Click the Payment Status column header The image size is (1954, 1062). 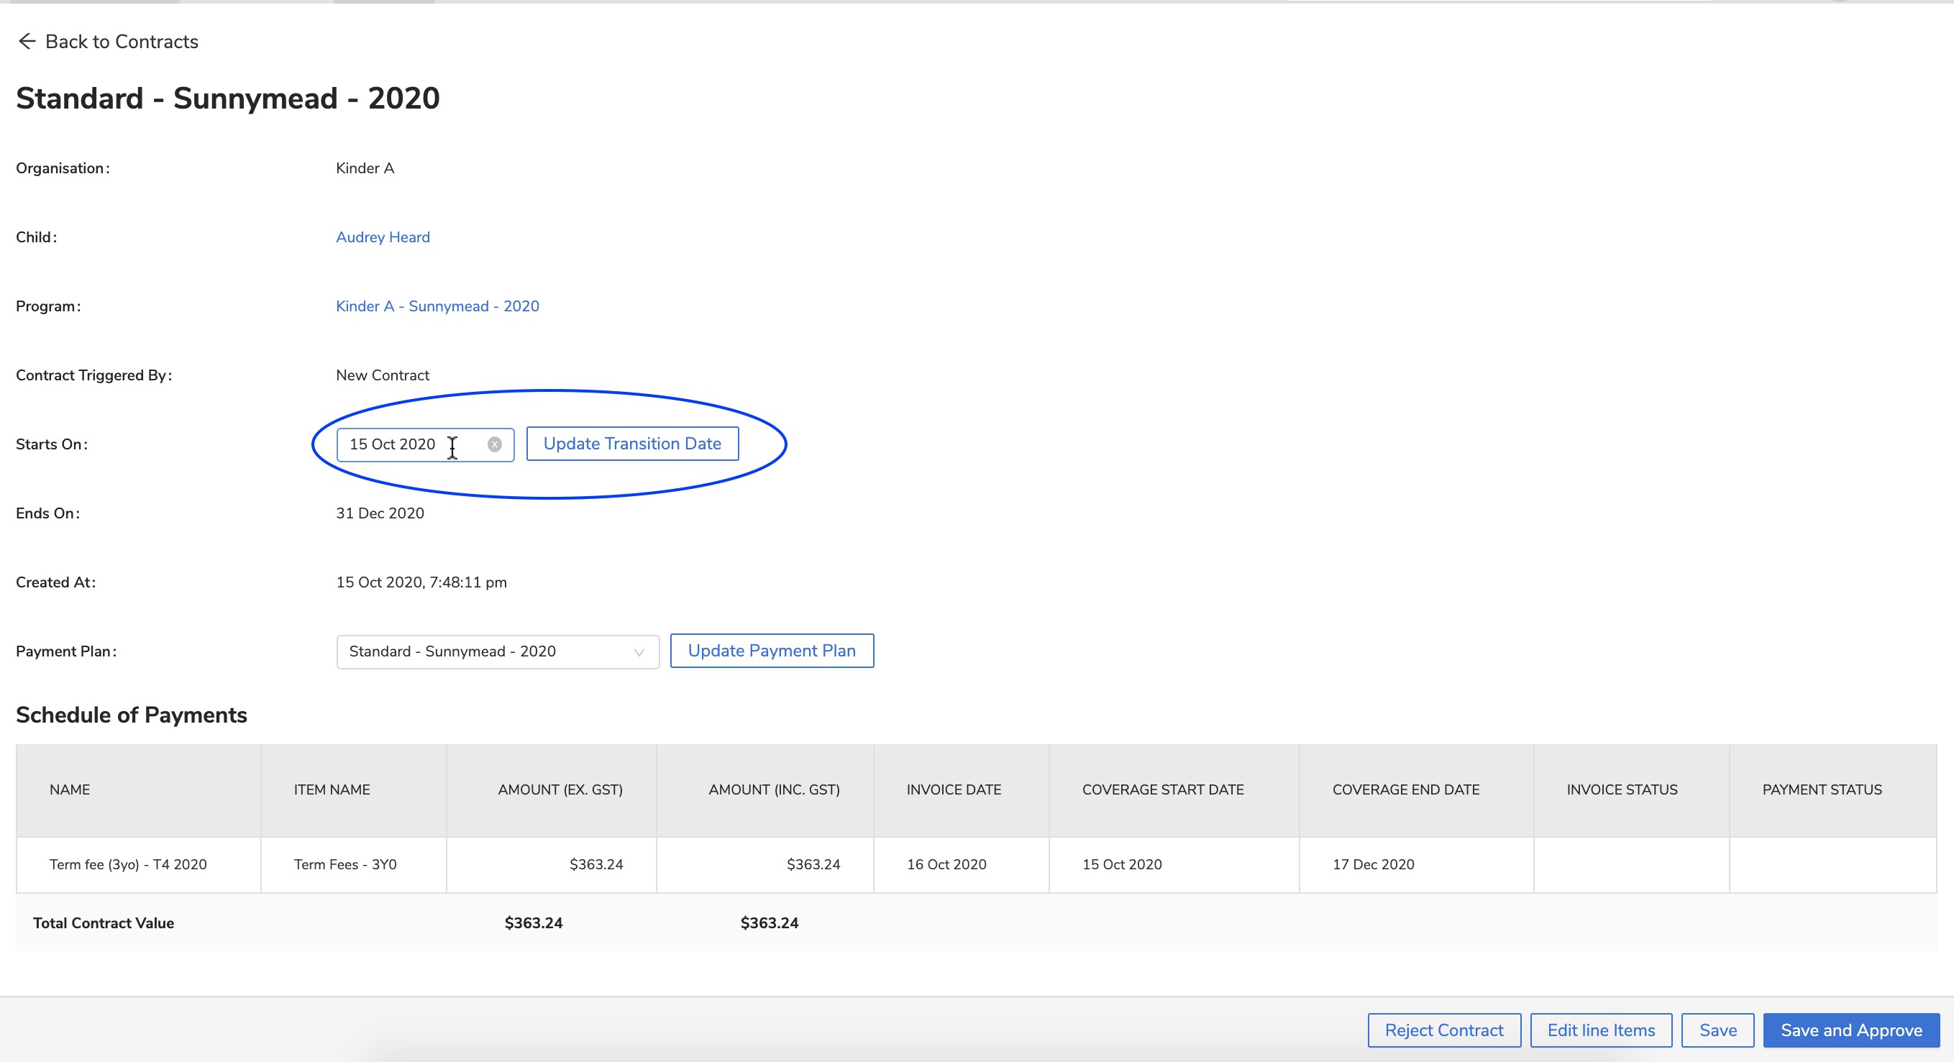(x=1821, y=789)
